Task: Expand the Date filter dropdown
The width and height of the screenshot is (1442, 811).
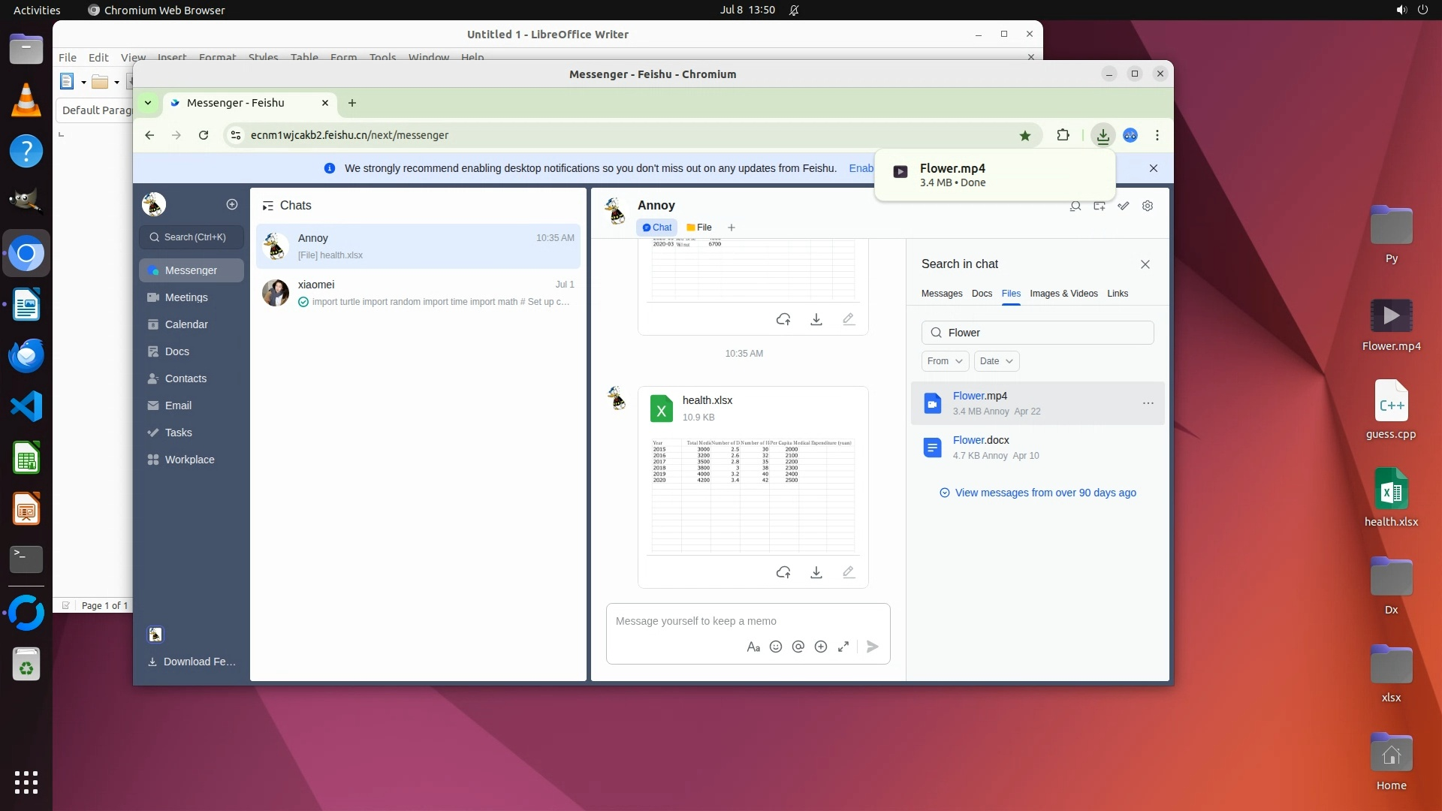Action: pos(996,361)
